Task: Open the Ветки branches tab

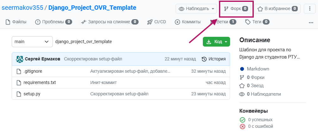Action: [x=223, y=22]
